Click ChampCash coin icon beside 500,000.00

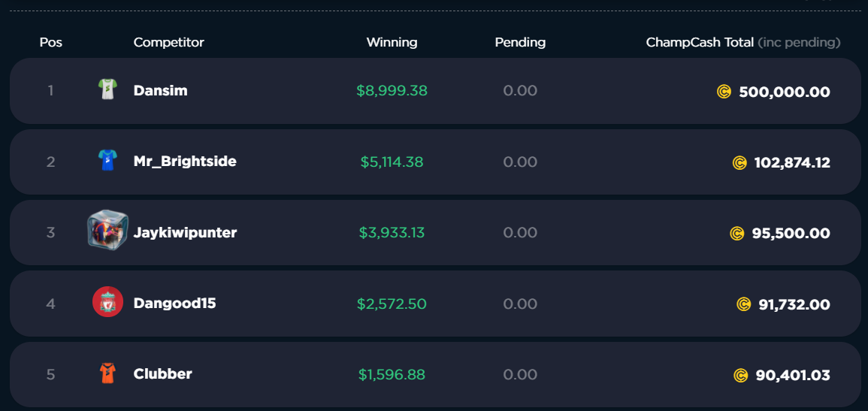pyautogui.click(x=724, y=92)
